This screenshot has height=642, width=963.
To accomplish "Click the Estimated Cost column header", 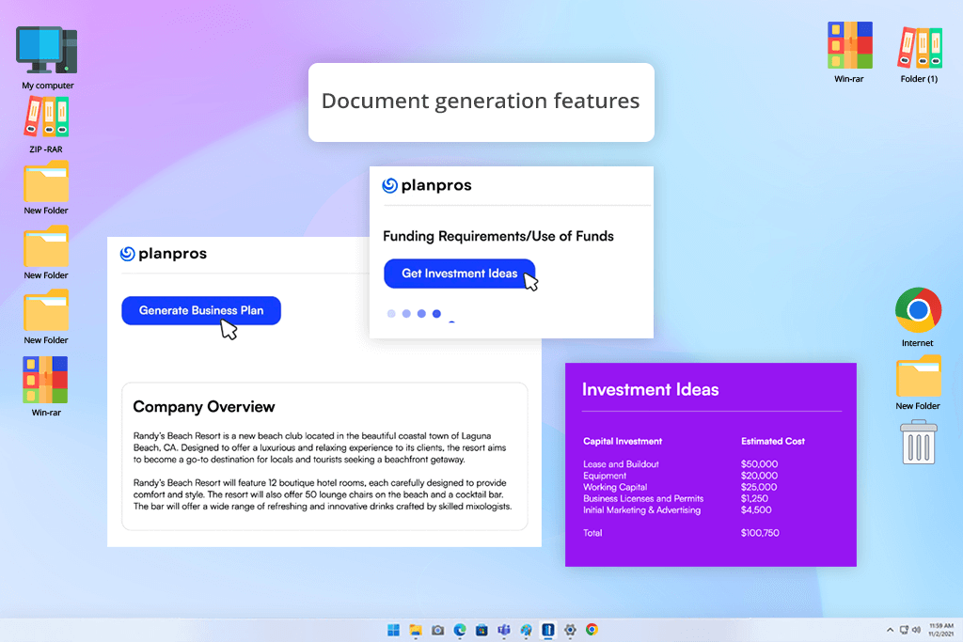I will click(x=773, y=441).
